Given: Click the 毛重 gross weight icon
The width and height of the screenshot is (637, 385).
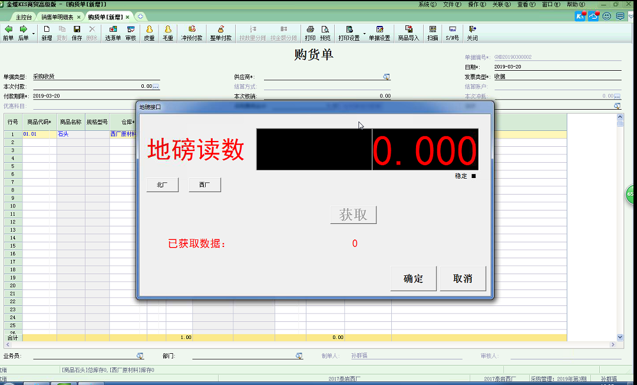Looking at the screenshot, I should click(x=168, y=32).
